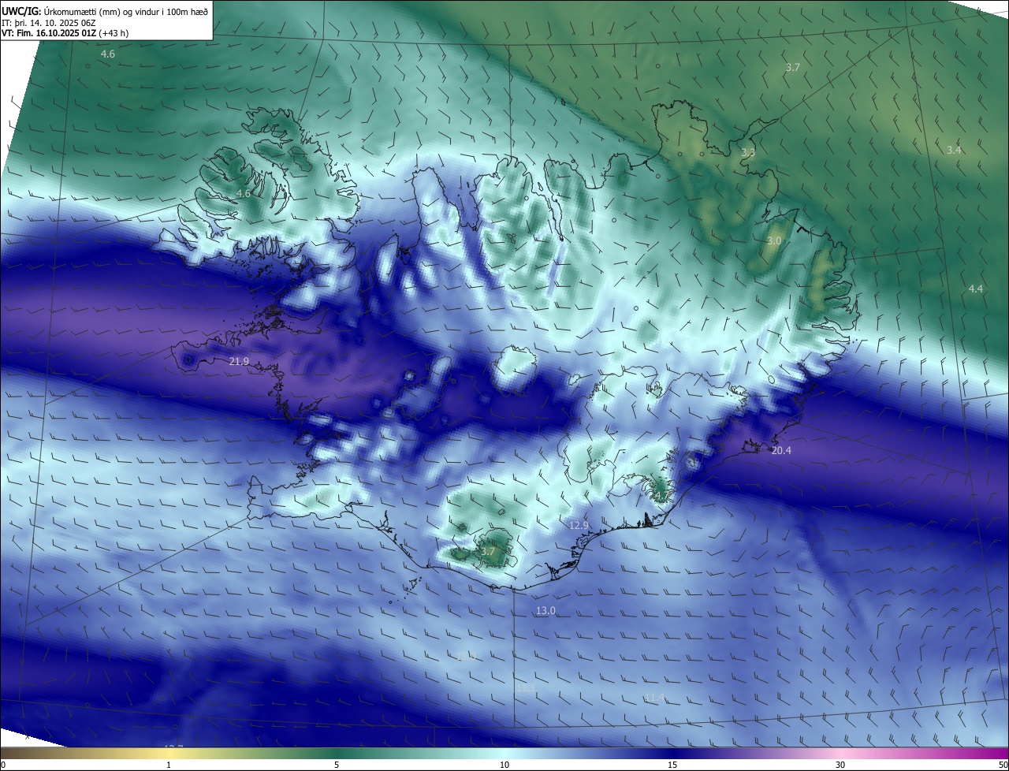Click the 3.7 label on the southern glacier
Viewport: 1009px width, 771px height.
487,551
